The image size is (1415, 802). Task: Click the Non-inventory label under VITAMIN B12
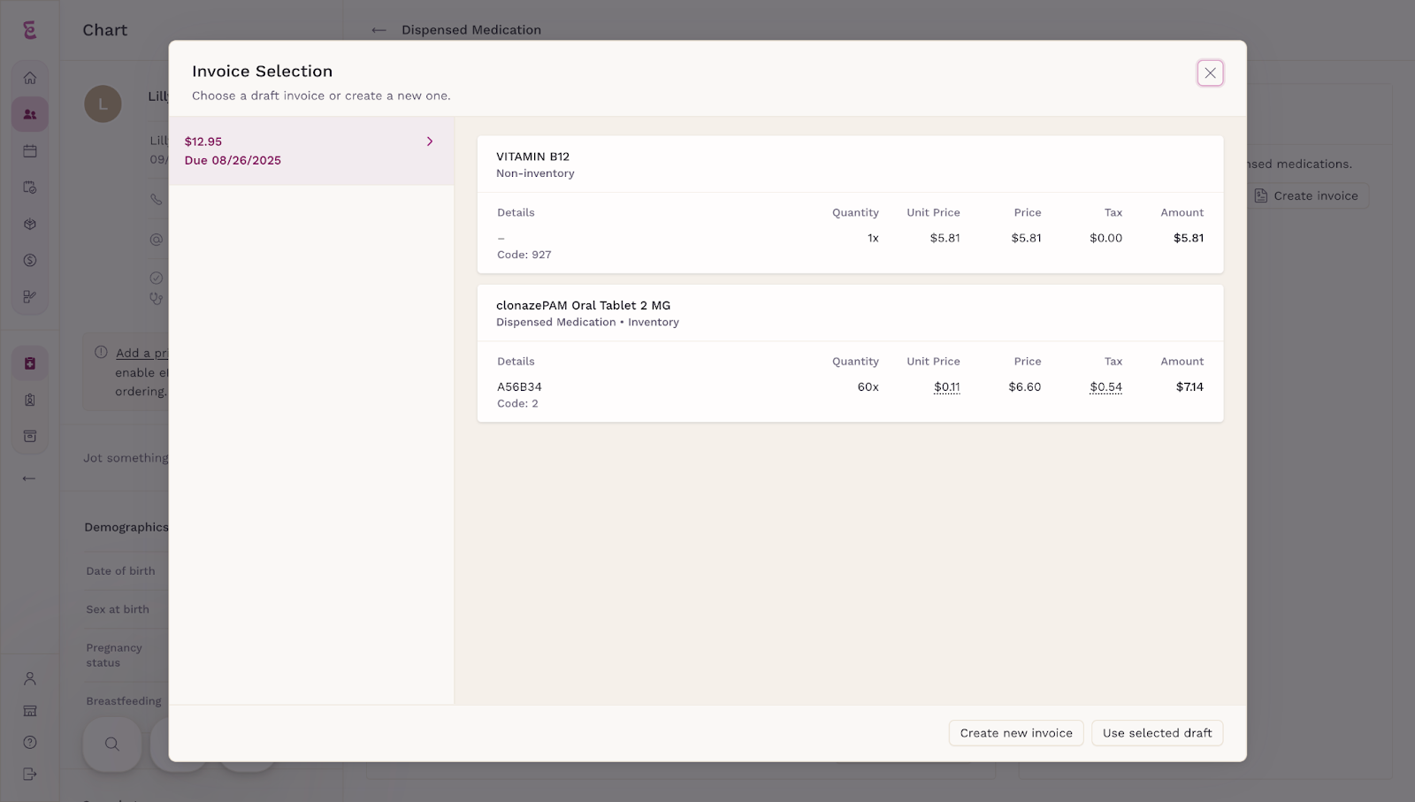click(535, 173)
